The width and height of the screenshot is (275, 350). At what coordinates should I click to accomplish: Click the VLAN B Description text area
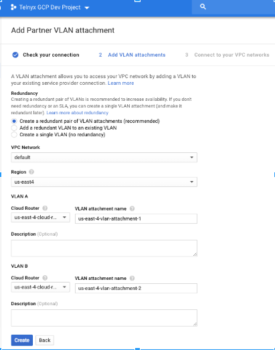(x=104, y=318)
